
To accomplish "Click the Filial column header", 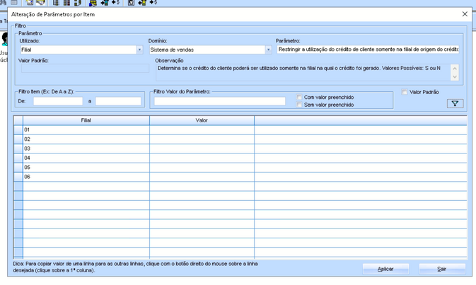I will pyautogui.click(x=86, y=120).
